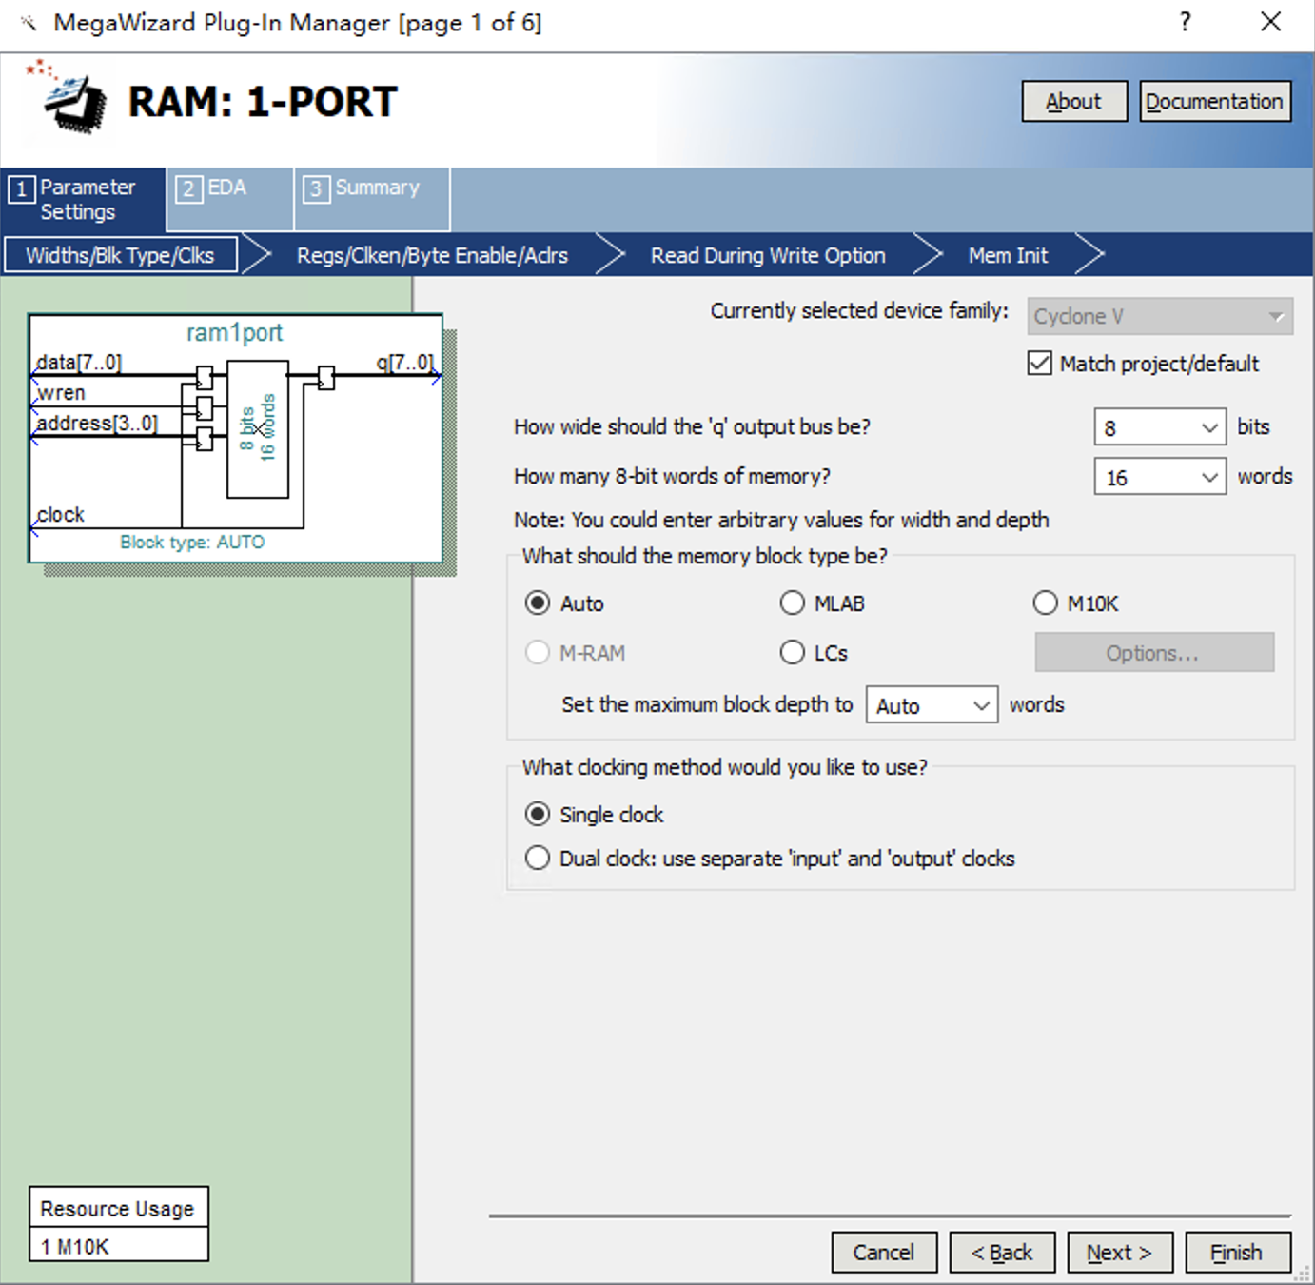This screenshot has width=1315, height=1285.
Task: Open the device family Cyclone V dropdown
Action: point(1160,316)
